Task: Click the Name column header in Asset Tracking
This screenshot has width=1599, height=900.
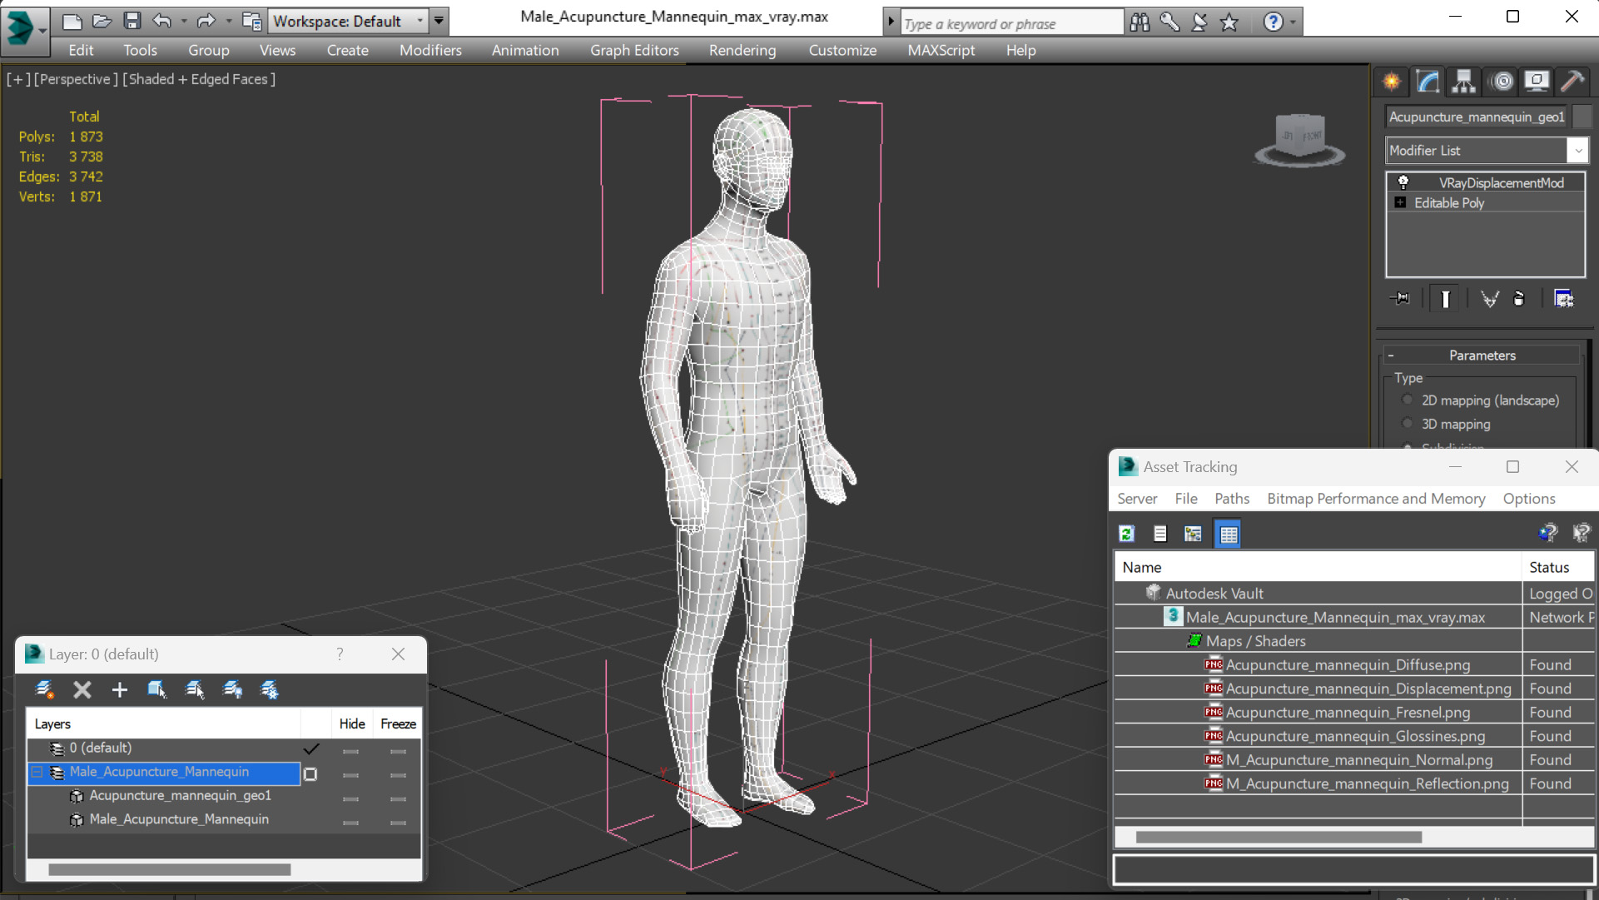Action: pyautogui.click(x=1318, y=567)
